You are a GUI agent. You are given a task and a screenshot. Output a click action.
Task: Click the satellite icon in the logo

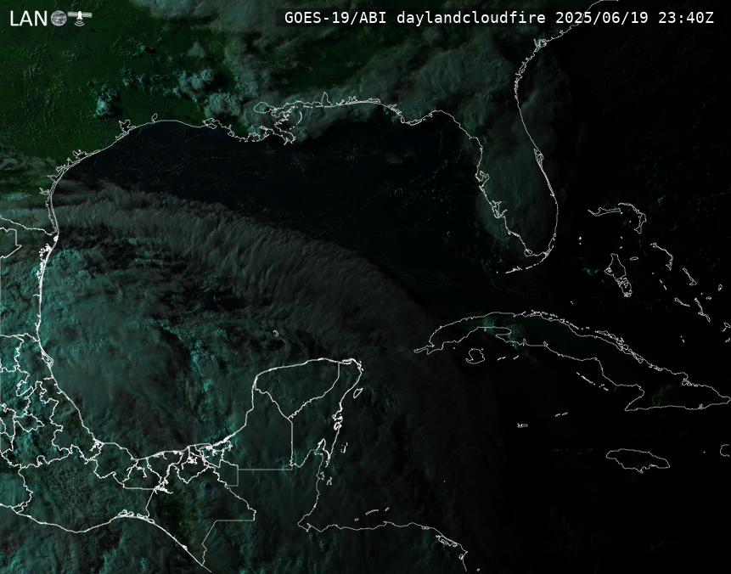point(80,17)
